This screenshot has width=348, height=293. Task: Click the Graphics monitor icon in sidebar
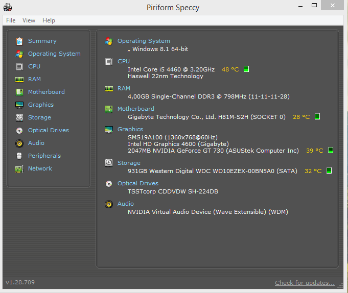[19, 105]
